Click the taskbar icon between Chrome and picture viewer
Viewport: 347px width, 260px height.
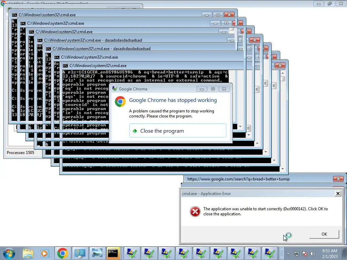click(x=80, y=253)
